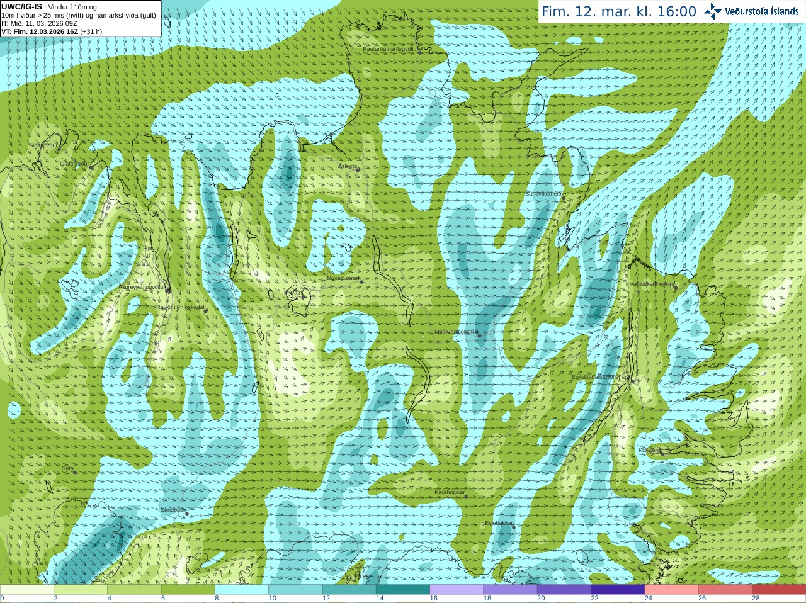
Task: Click the Möðrudalsöræfi II station label
Action: coord(456,332)
